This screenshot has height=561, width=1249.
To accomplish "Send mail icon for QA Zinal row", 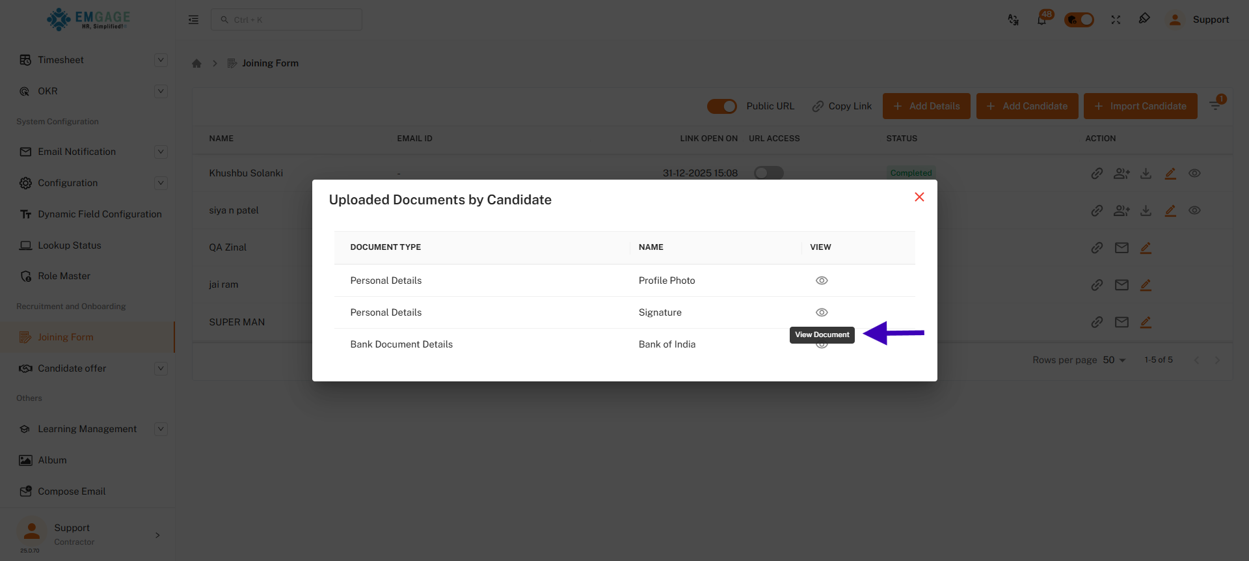I will click(1121, 247).
